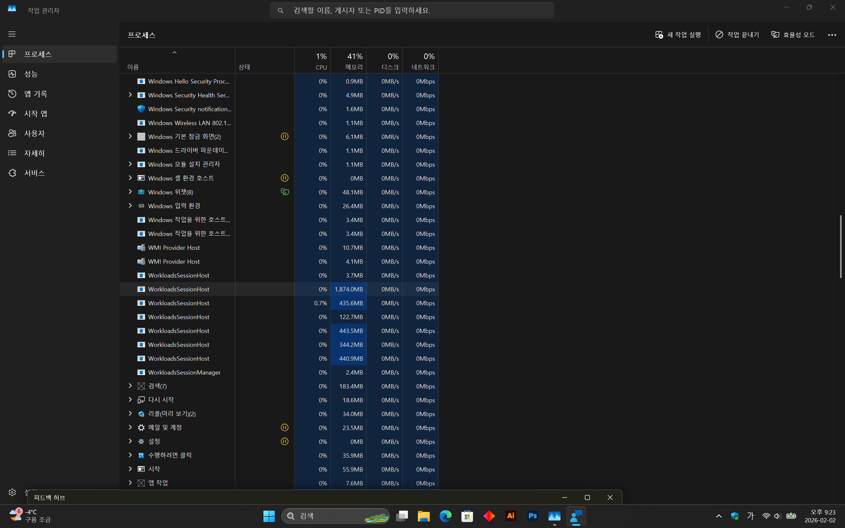
Task: Switch to the 사용자 tab
Action: (60, 133)
